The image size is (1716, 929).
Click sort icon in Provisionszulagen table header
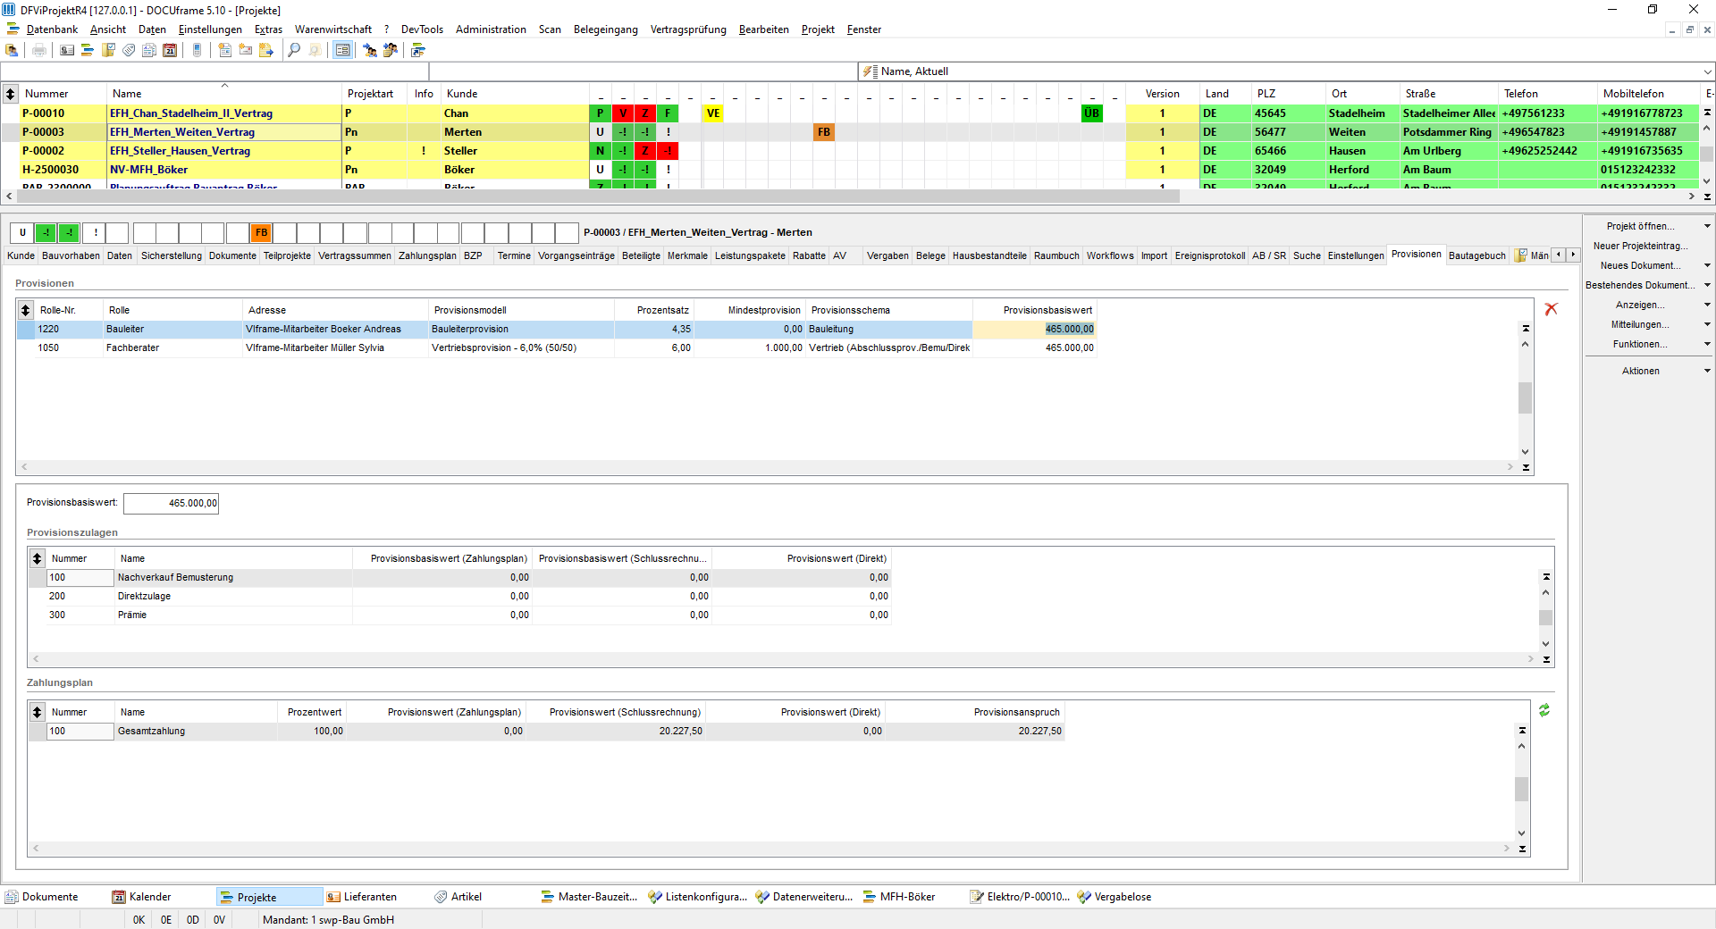pos(37,558)
